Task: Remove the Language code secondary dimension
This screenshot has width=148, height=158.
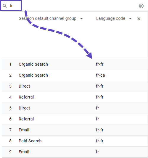Action: tap(139, 19)
